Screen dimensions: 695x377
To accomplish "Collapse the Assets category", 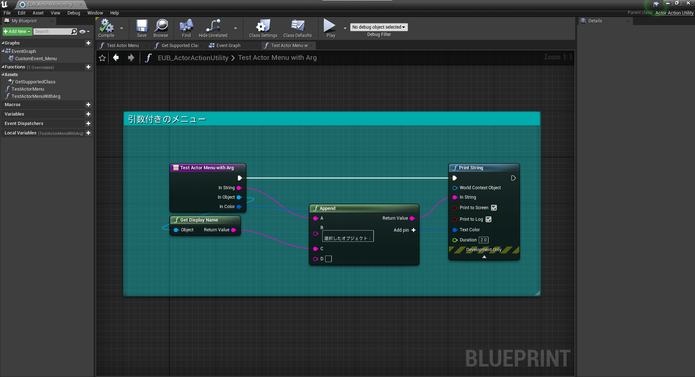I will pyautogui.click(x=3, y=75).
